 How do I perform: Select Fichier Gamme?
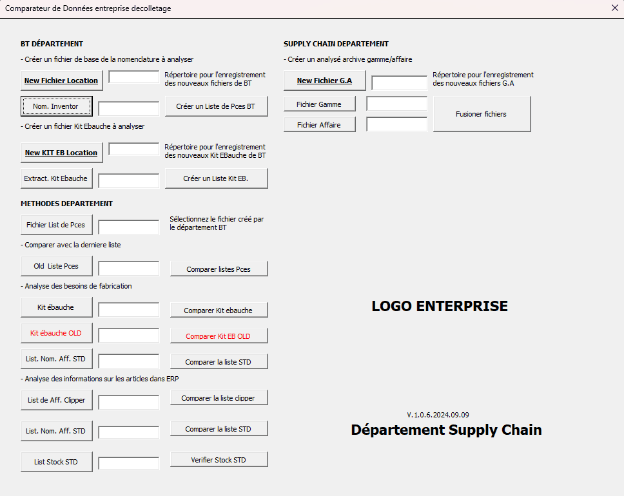(x=319, y=103)
